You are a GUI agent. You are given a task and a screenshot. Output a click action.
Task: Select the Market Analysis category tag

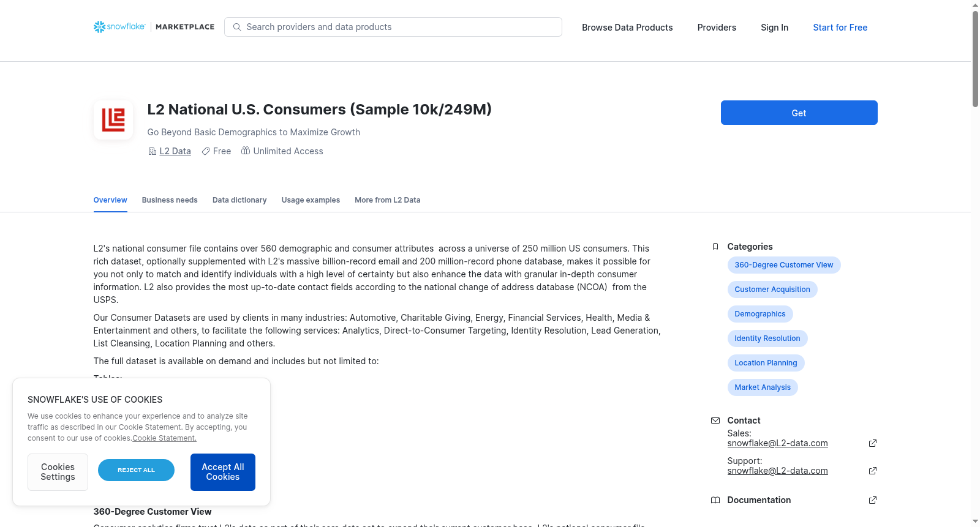(x=763, y=387)
